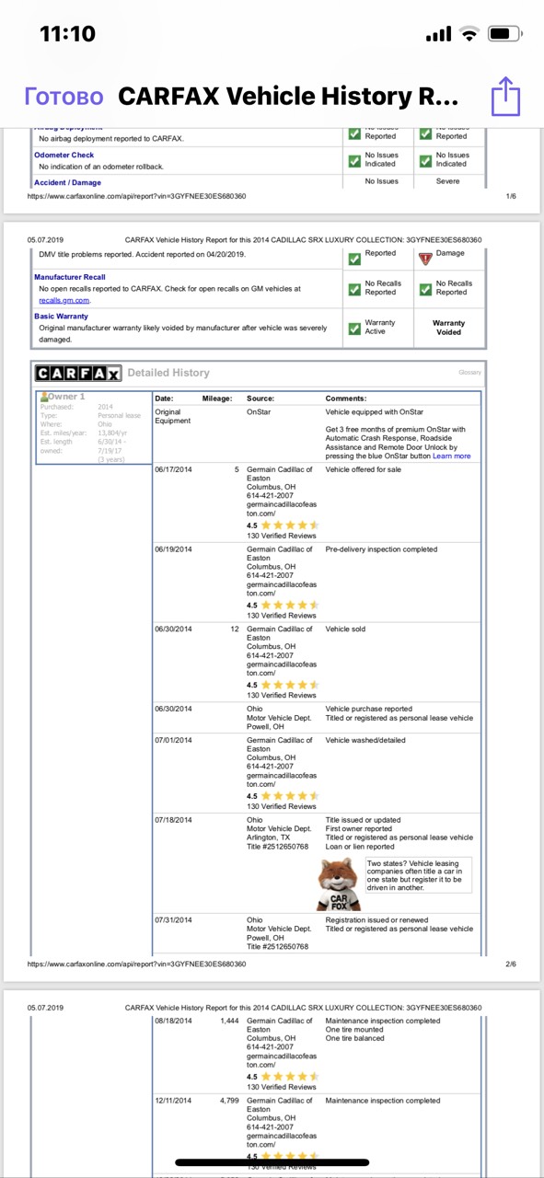The image size is (544, 1178).
Task: Tap the Car Fox mascot image
Action: [339, 885]
